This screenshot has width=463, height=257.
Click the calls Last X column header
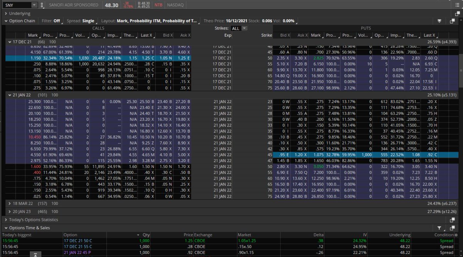tap(147, 35)
